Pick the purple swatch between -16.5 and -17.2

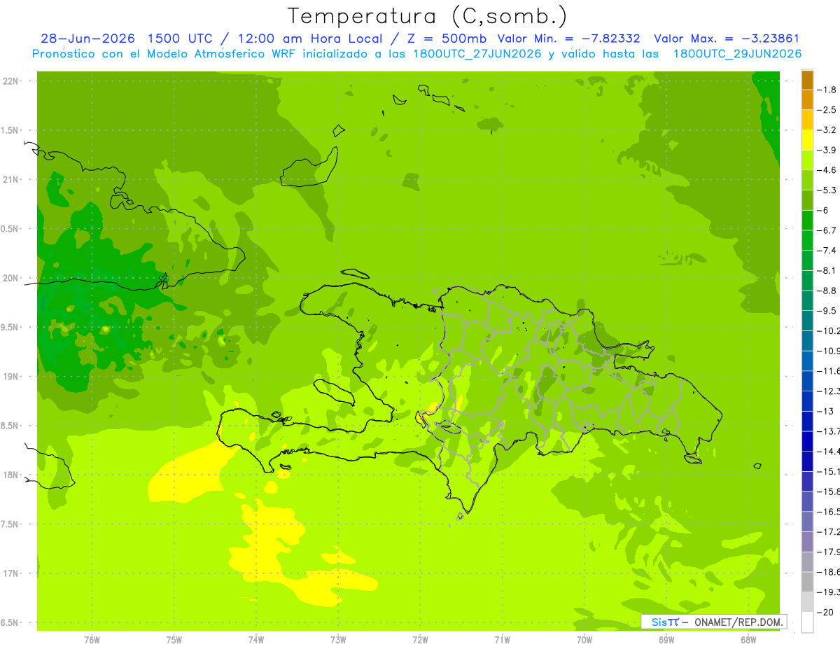point(807,522)
